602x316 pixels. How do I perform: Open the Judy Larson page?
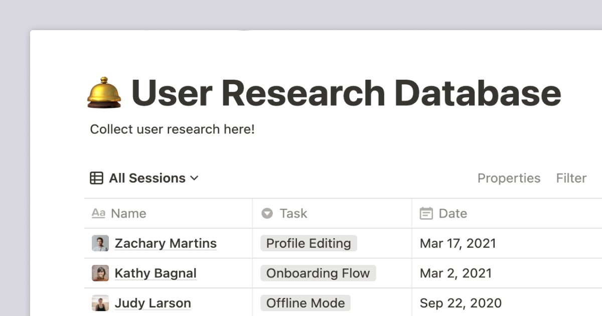(x=153, y=303)
